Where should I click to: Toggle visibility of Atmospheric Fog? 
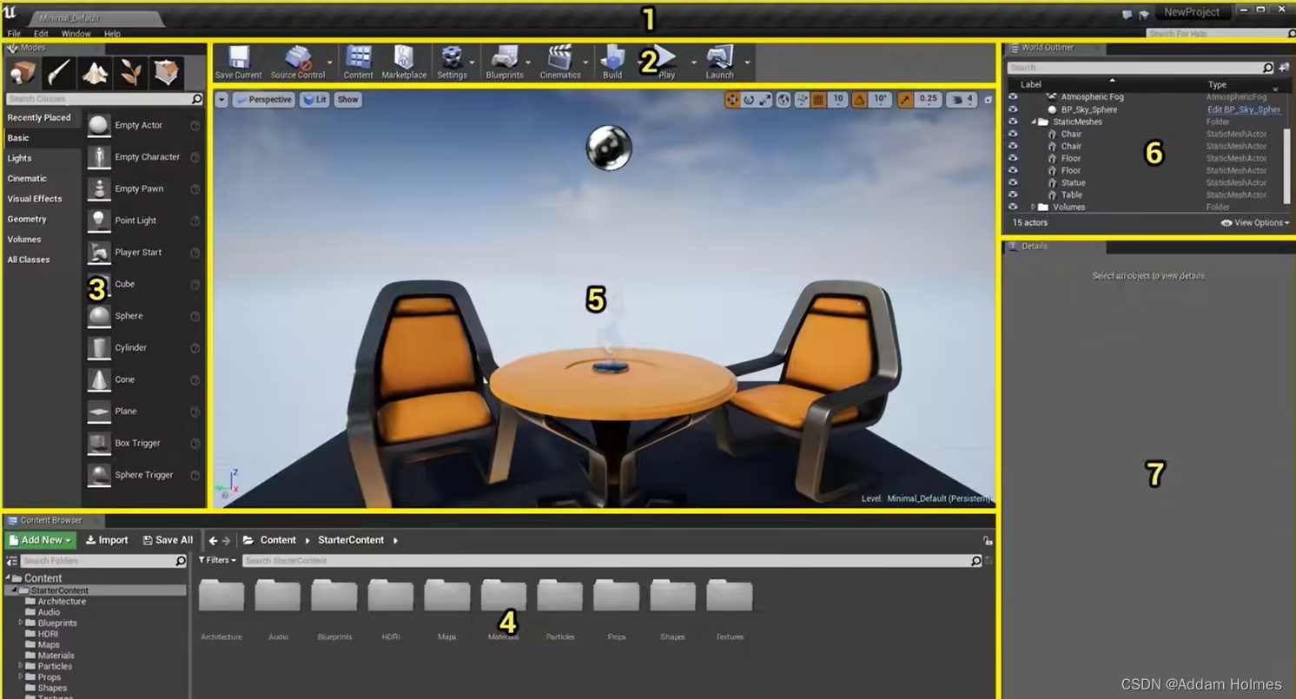click(1013, 97)
